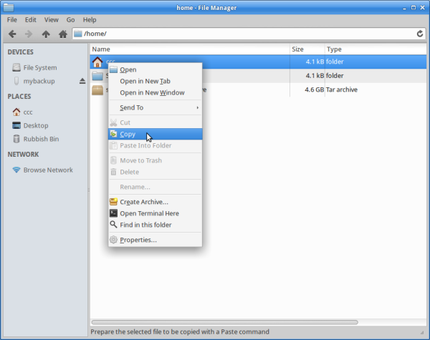Select Copy from context menu

128,134
